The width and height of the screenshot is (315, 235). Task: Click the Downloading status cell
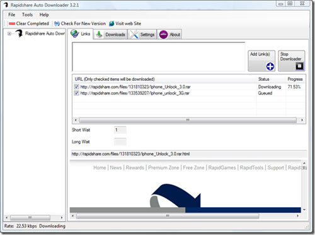[270, 87]
